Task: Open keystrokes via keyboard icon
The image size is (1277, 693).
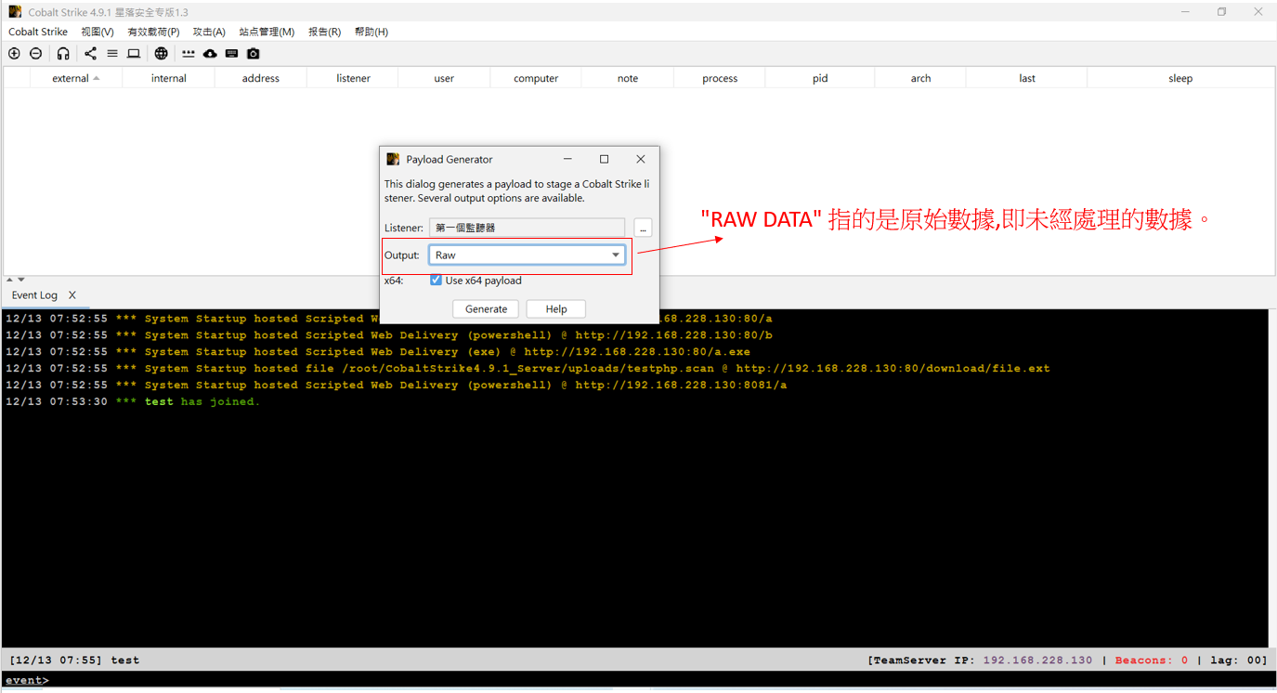Action: pos(232,54)
